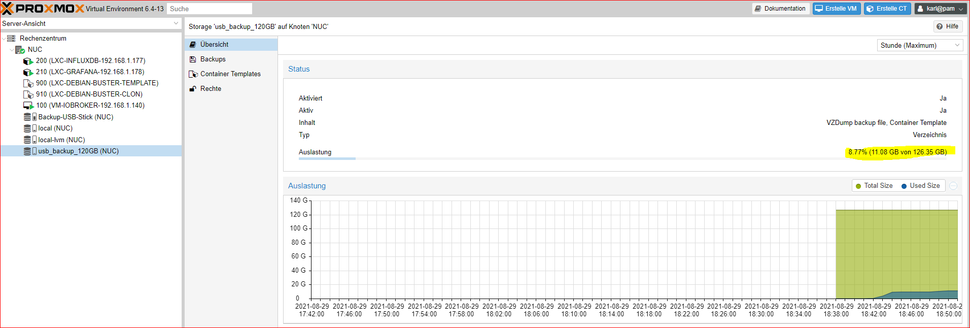Open the Container Templates tab
970x328 pixels.
click(x=231, y=74)
